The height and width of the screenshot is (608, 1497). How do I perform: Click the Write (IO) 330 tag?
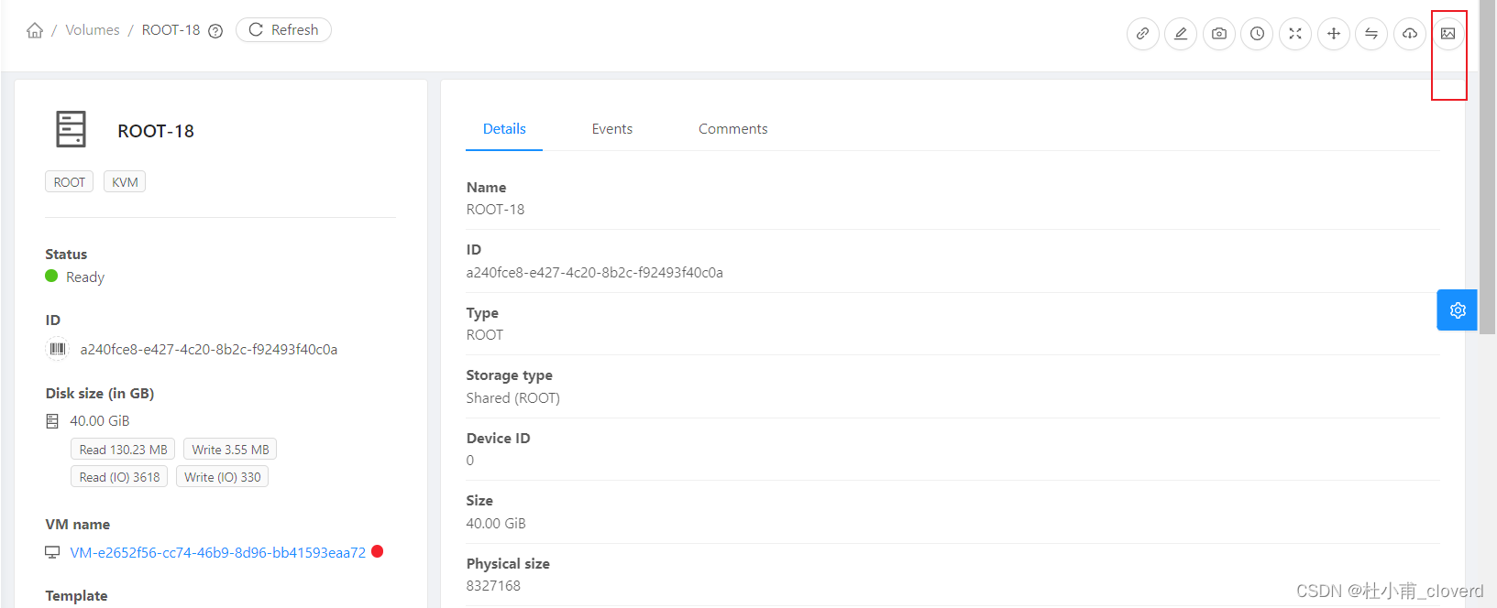[222, 477]
